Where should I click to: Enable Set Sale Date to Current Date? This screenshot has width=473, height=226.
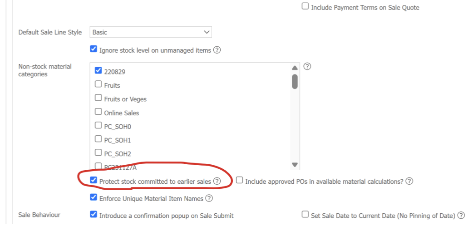click(x=305, y=215)
